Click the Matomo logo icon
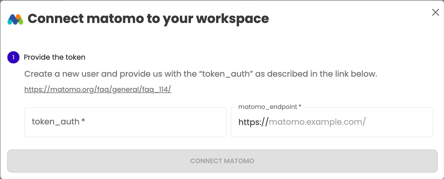444x179 pixels. pos(15,19)
